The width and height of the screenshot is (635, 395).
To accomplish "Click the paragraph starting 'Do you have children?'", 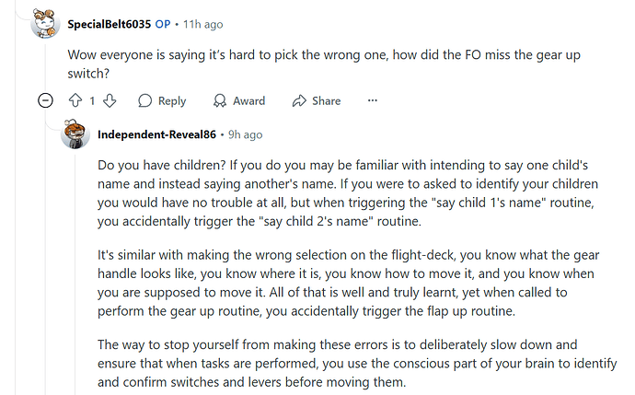I will tap(348, 193).
